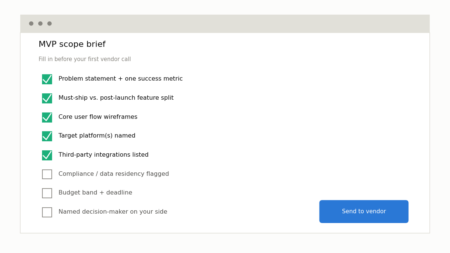Check Budget band + deadline box
Screen dimensions: 450x253
coord(47,193)
